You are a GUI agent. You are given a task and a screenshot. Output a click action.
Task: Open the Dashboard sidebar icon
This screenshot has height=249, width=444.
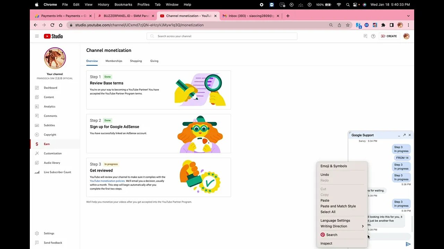[37, 88]
